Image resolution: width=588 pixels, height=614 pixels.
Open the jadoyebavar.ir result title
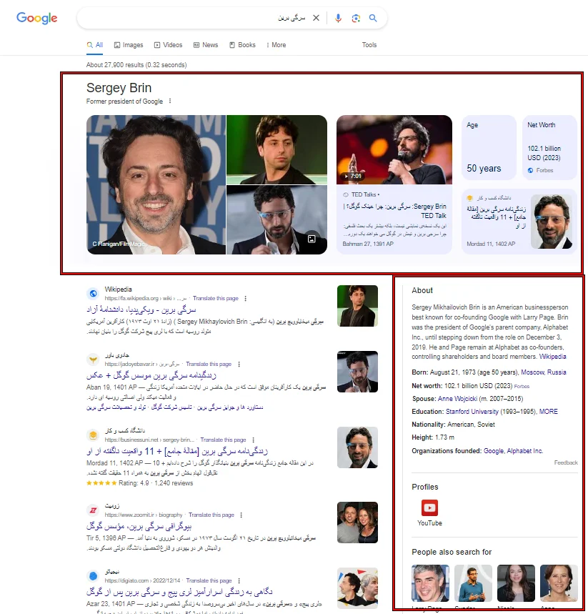click(x=151, y=375)
